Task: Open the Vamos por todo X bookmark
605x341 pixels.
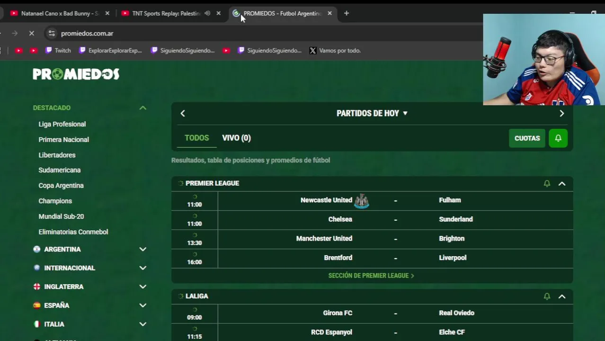Action: click(335, 50)
